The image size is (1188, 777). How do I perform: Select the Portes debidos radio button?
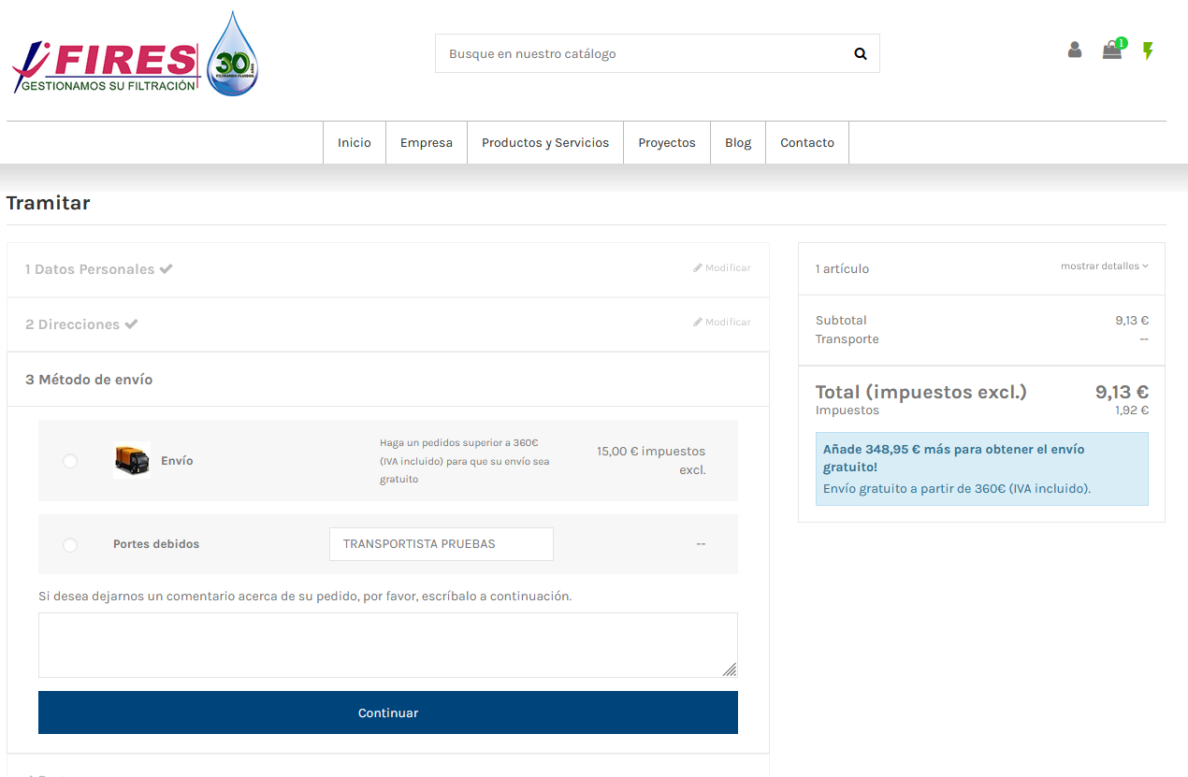click(x=70, y=545)
